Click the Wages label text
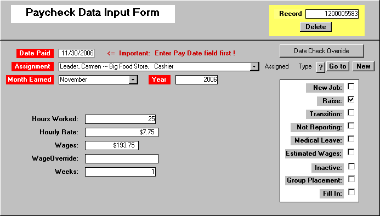 [x=66, y=145]
